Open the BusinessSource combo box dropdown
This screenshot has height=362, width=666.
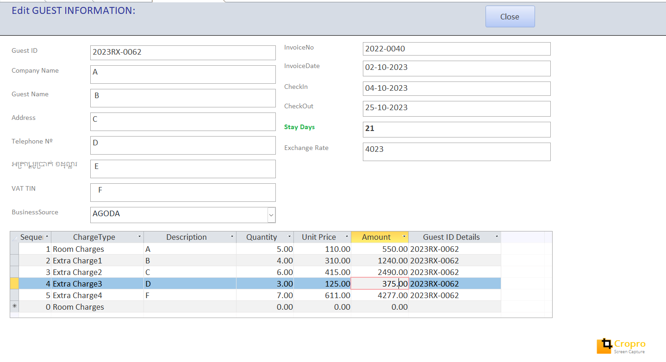click(x=271, y=215)
